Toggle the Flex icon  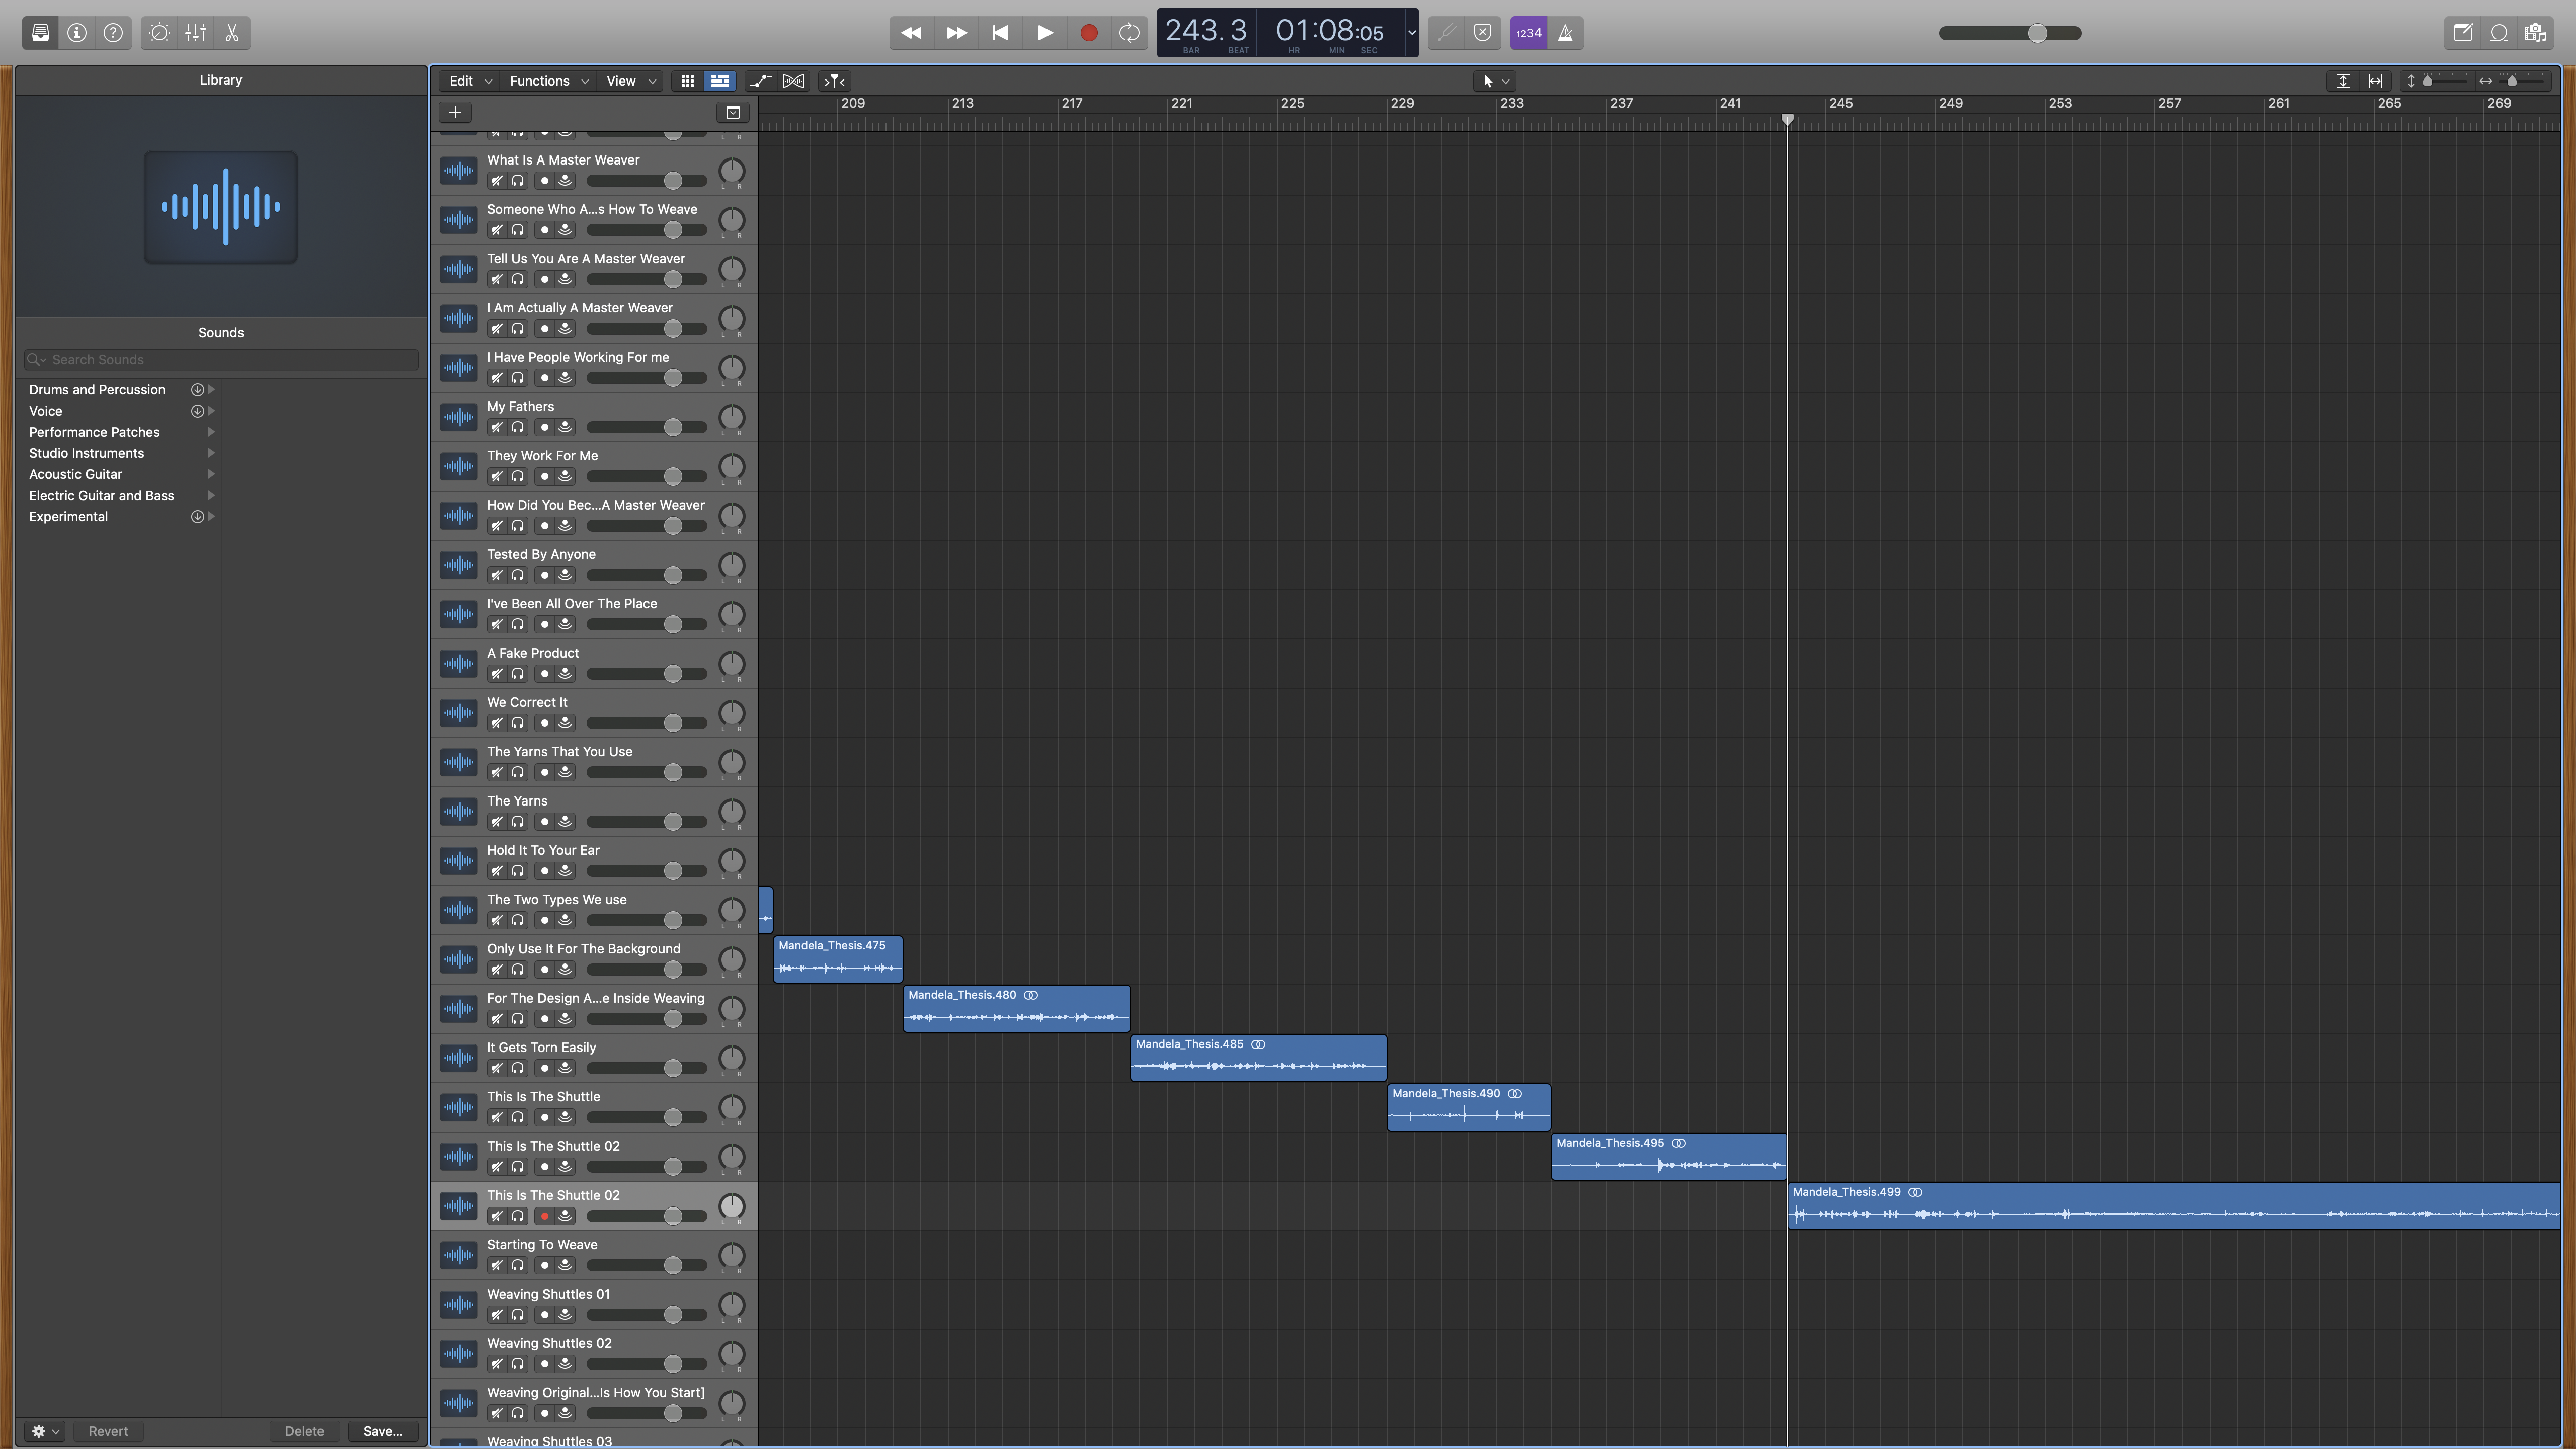793,81
